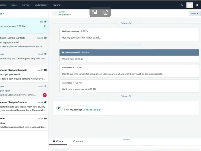This screenshot has width=201, height=151.
Task: Select the Jan 25 support form conversation
Action: point(24,91)
